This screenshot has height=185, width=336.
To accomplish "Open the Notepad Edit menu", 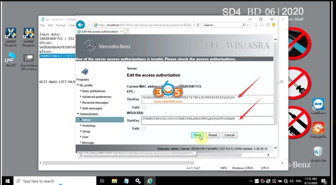I will [x=50, y=25].
